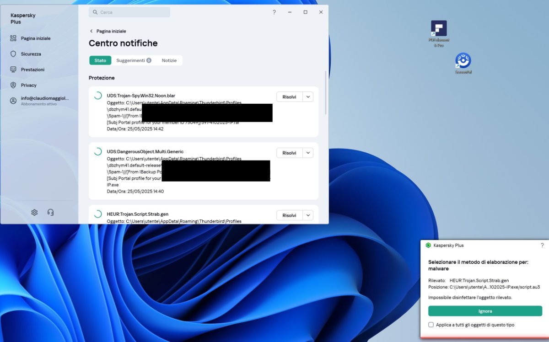Viewport: 549px width, 342px height.
Task: Expand options dropdown for DangerousObject.Multi.Generic
Action: 308,153
